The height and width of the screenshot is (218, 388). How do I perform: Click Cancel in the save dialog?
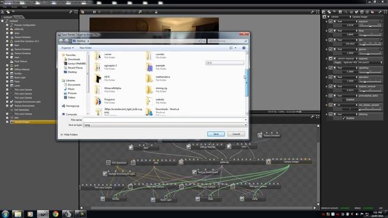[236, 134]
